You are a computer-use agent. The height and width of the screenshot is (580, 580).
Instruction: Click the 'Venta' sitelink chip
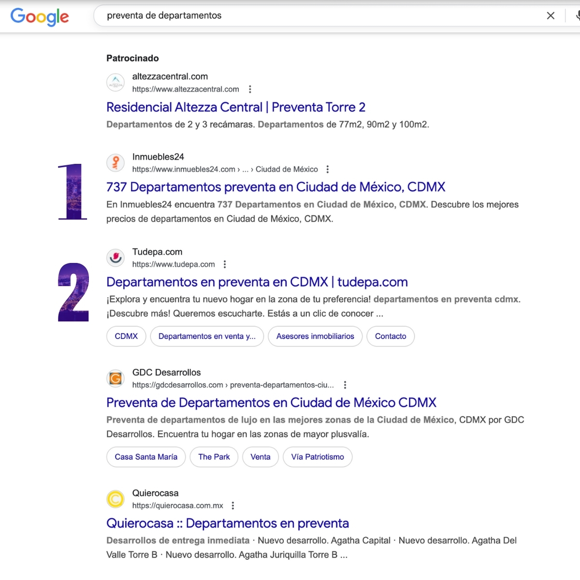tap(261, 457)
